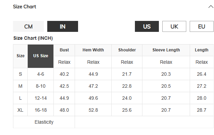Viewport: 214px width, 135px height.
Task: Click the Shoulder column header
Action: pos(127,50)
